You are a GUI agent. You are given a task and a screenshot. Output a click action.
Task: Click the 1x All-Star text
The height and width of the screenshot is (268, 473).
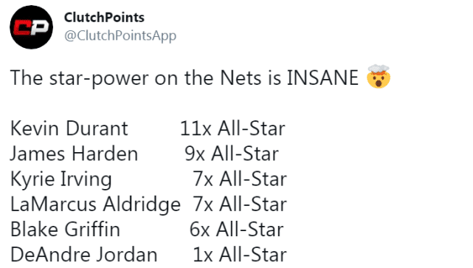pyautogui.click(x=240, y=255)
